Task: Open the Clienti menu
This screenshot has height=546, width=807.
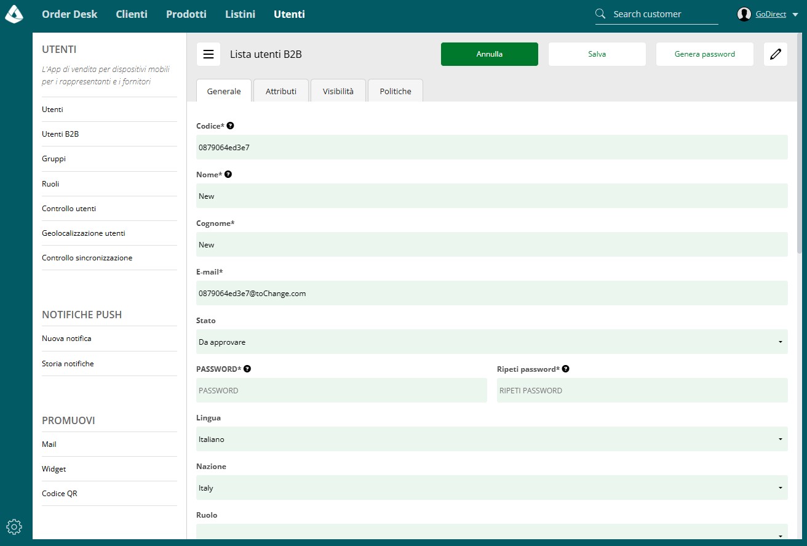Action: click(132, 14)
